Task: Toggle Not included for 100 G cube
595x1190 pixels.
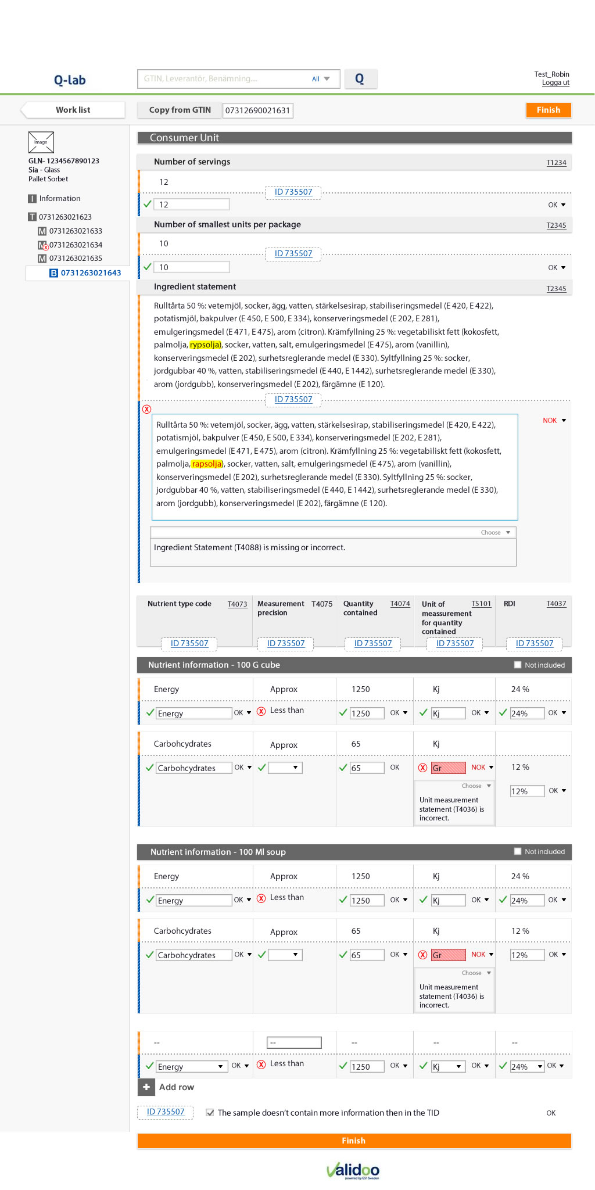Action: tap(518, 665)
